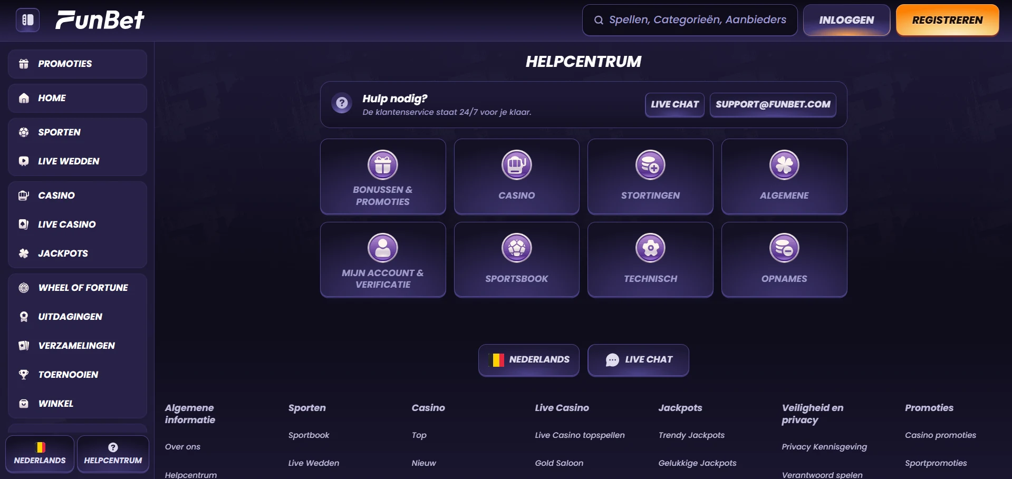The image size is (1012, 479).
Task: Click the Registreren button
Action: pyautogui.click(x=947, y=20)
